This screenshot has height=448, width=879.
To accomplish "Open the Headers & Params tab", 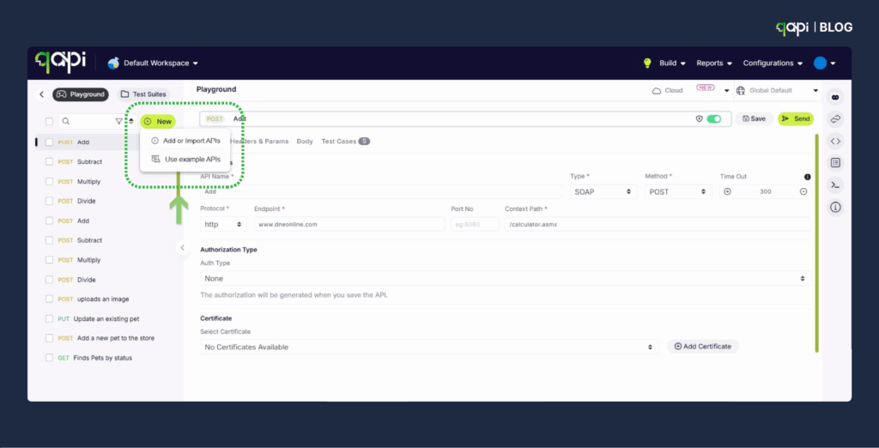I will tap(259, 142).
